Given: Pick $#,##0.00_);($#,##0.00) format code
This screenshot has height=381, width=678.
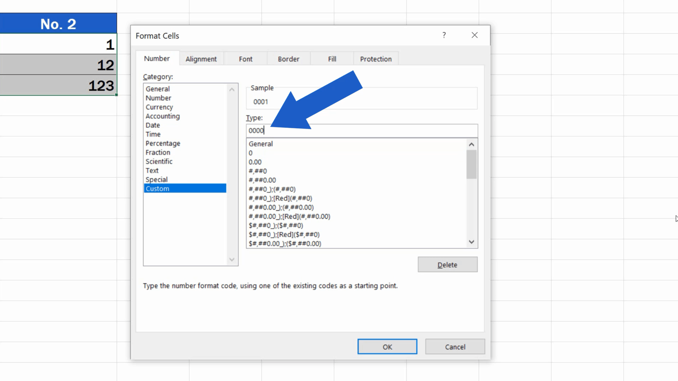Looking at the screenshot, I should tap(357, 244).
